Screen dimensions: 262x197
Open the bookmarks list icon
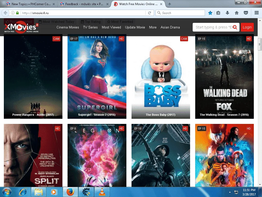[218, 13]
